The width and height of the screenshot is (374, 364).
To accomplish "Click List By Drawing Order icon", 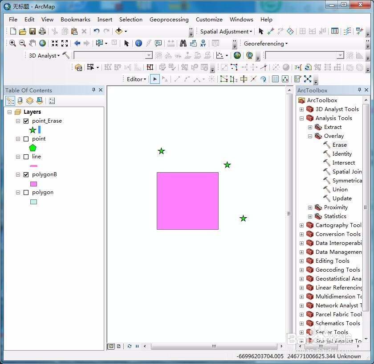I will click(x=10, y=101).
